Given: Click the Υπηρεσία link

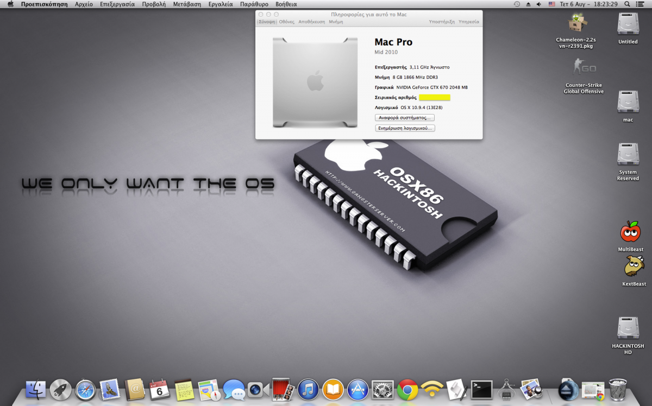Looking at the screenshot, I should (x=469, y=22).
